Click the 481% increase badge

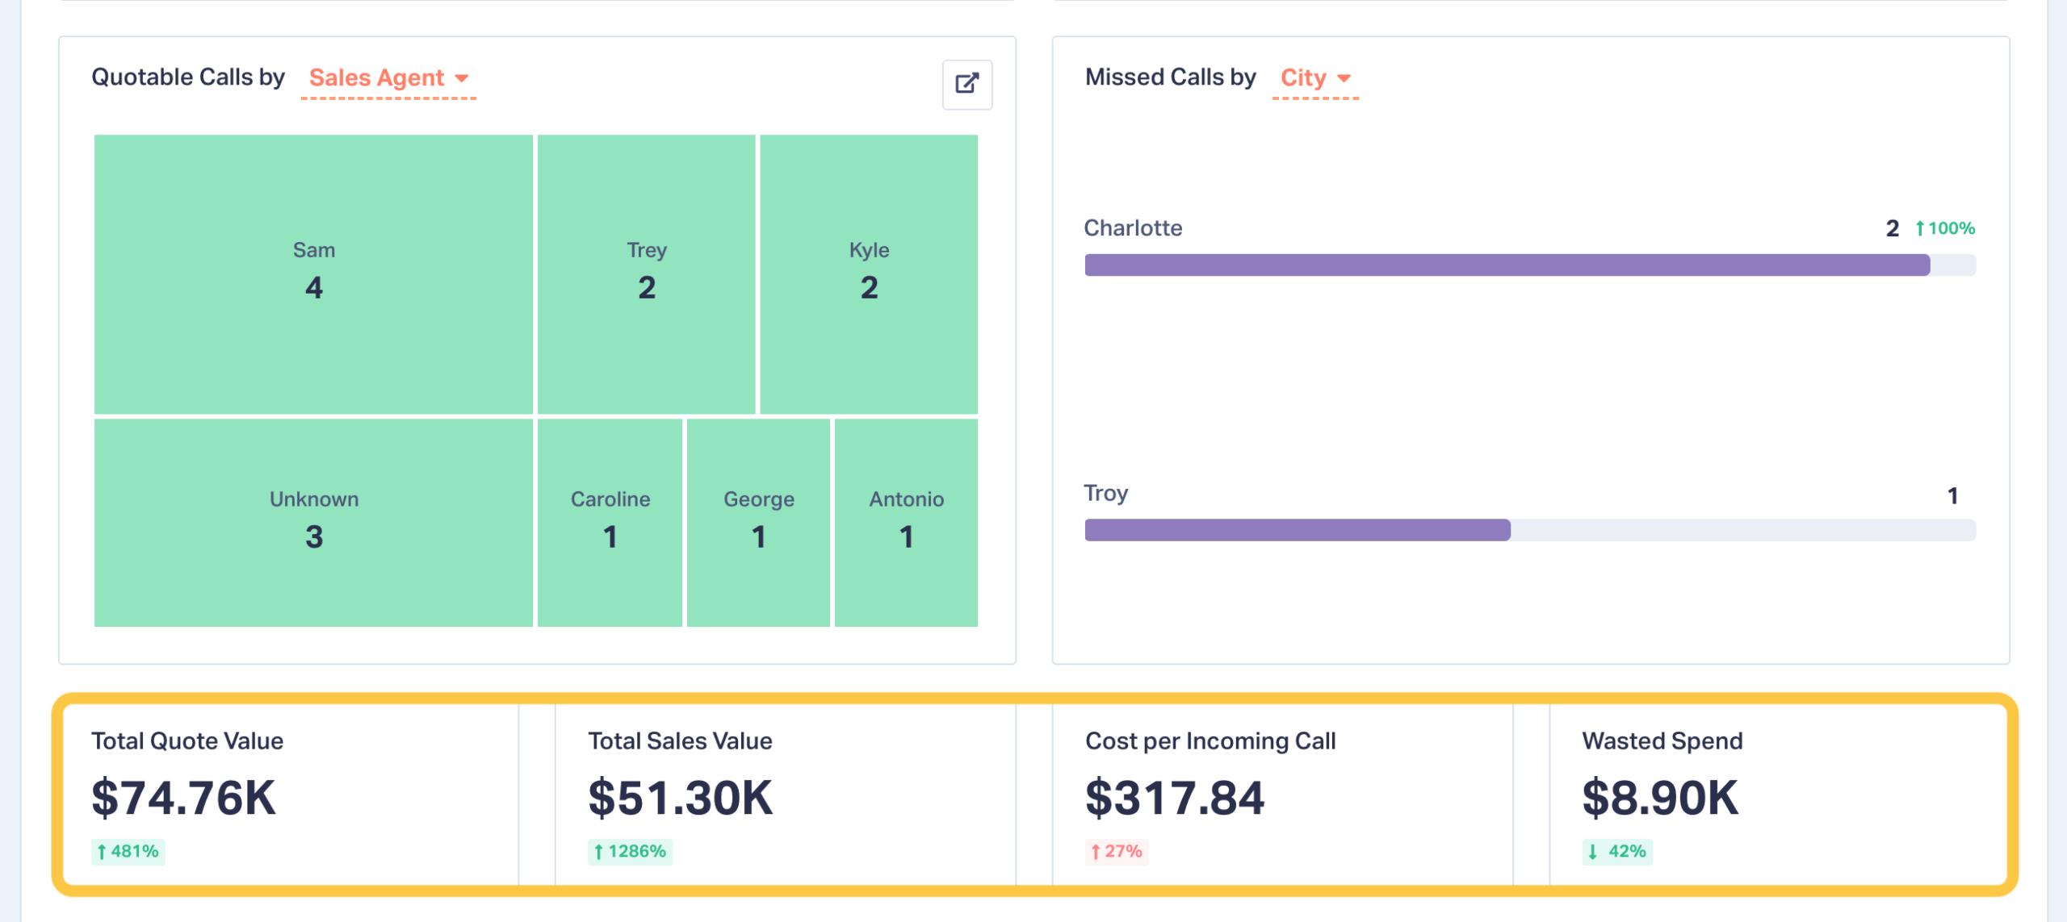click(128, 851)
